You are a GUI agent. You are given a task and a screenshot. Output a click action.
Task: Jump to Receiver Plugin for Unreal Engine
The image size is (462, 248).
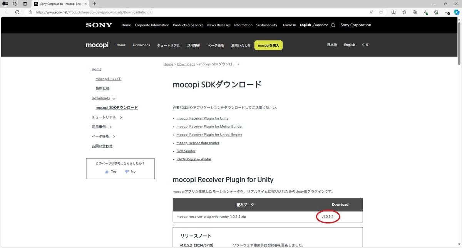[209, 135]
